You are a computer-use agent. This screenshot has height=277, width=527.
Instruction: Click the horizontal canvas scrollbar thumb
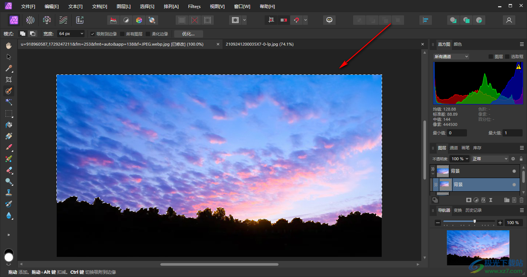[219, 264]
